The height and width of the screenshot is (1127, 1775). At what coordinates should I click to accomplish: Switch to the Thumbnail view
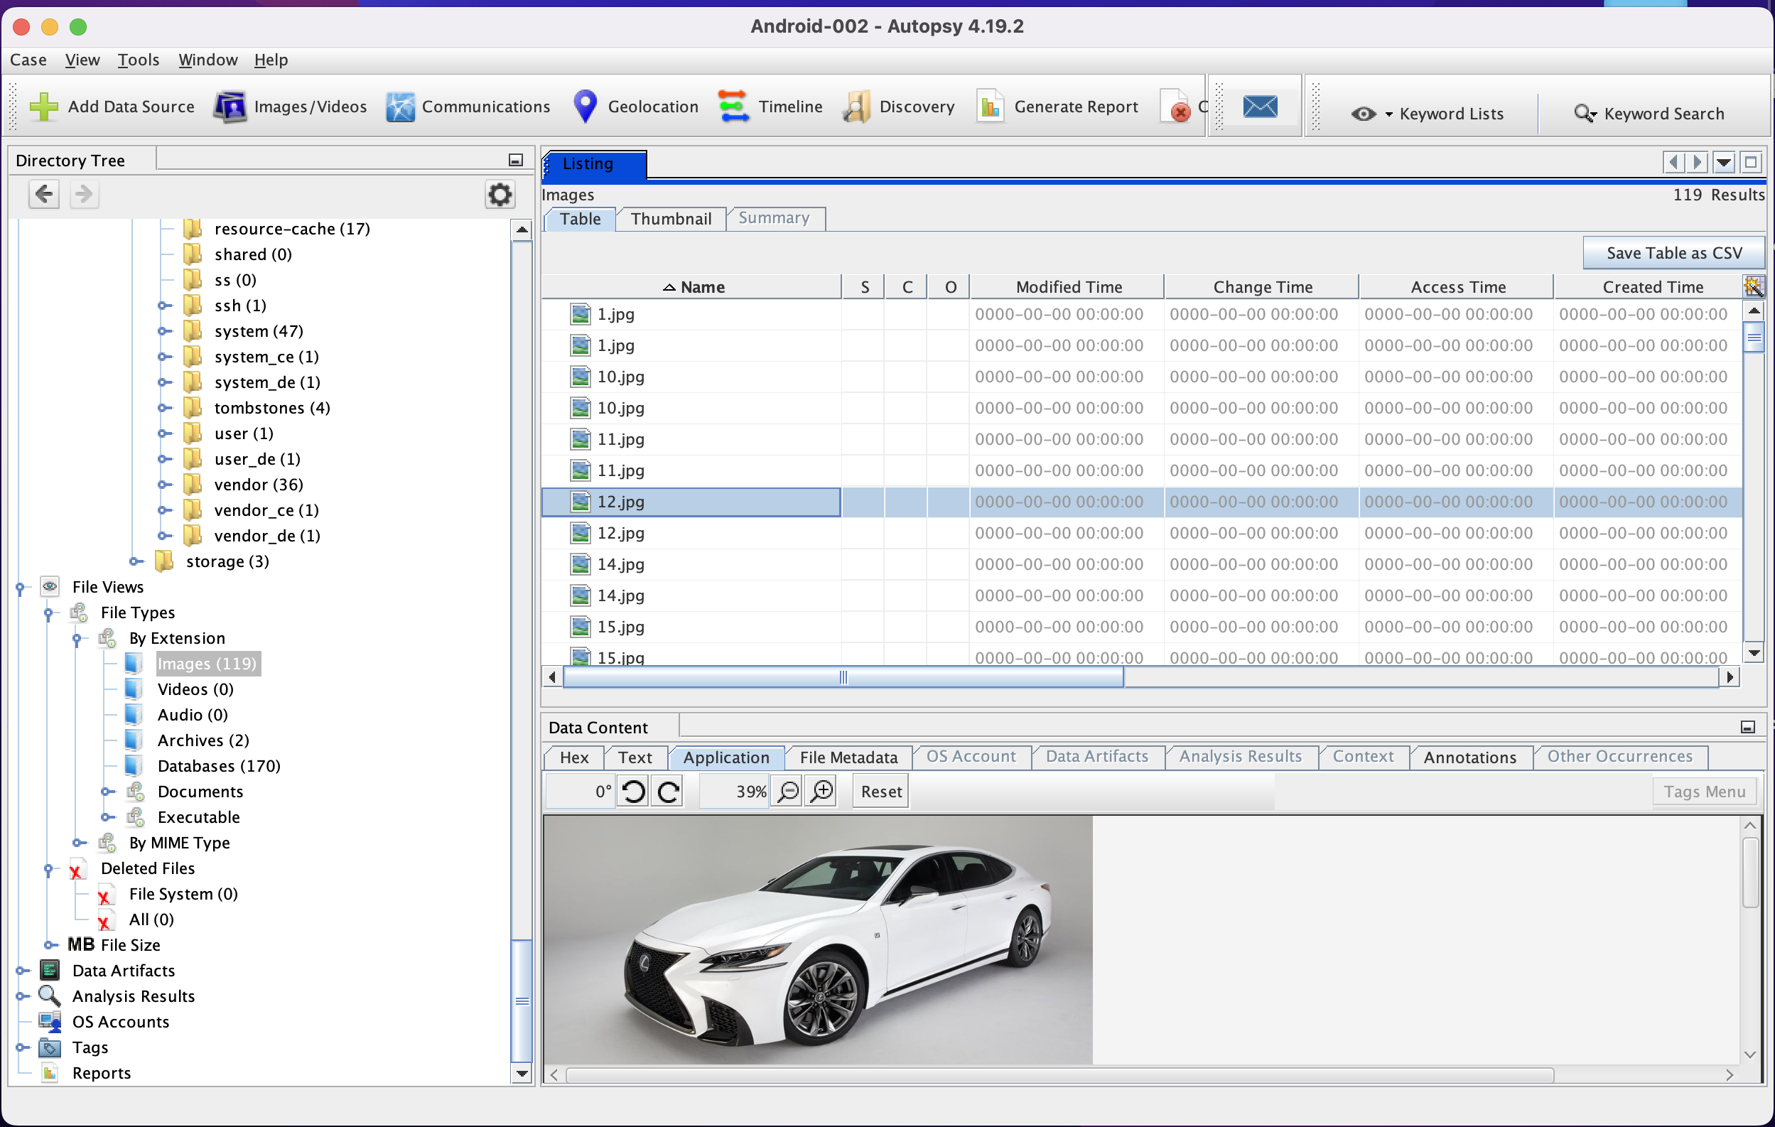tap(670, 218)
